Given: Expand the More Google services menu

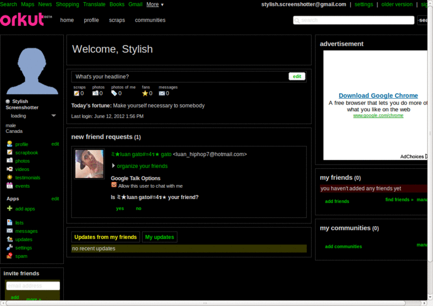Looking at the screenshot, I should [x=155, y=4].
